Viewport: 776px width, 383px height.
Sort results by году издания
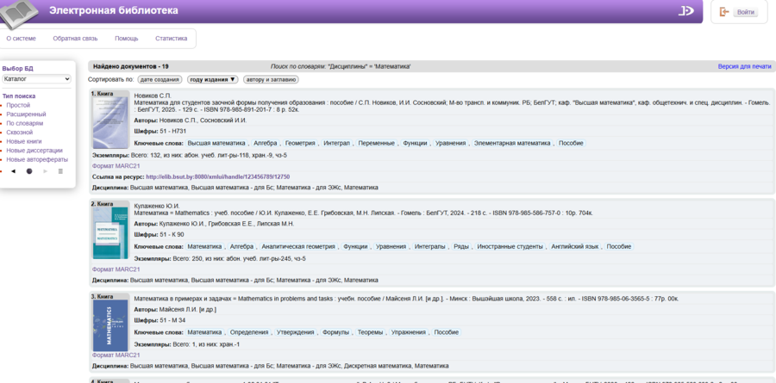point(213,79)
